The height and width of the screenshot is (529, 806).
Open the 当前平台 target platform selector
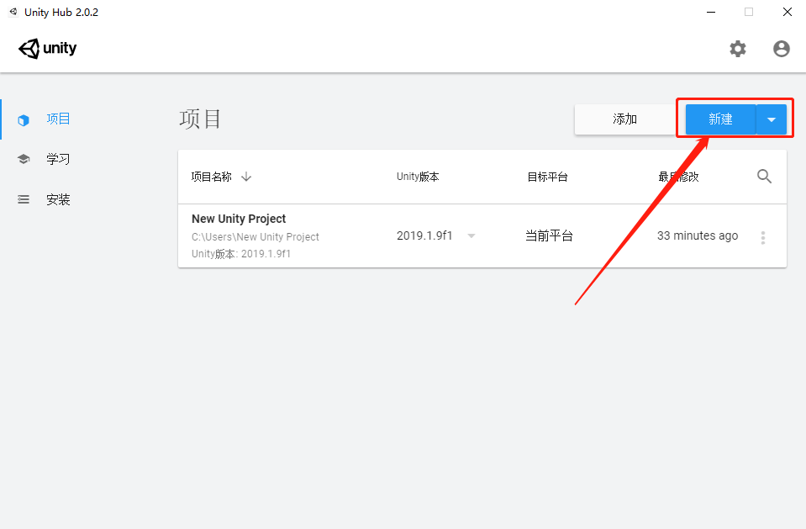click(x=549, y=235)
